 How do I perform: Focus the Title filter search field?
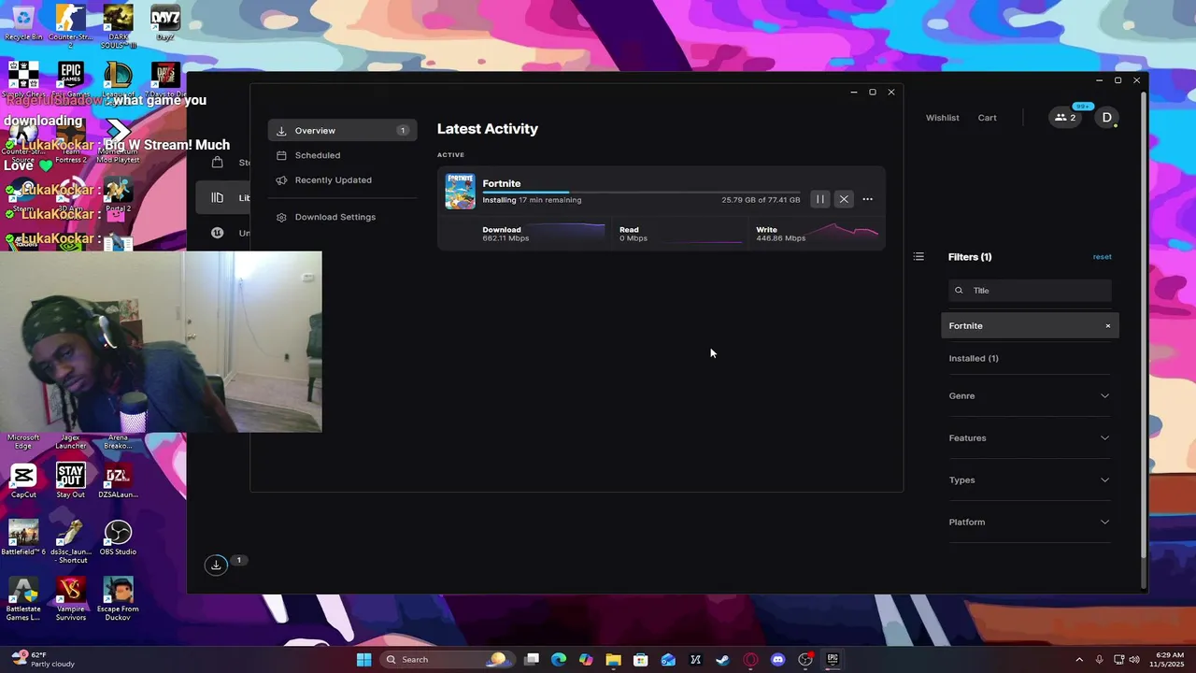point(1030,291)
